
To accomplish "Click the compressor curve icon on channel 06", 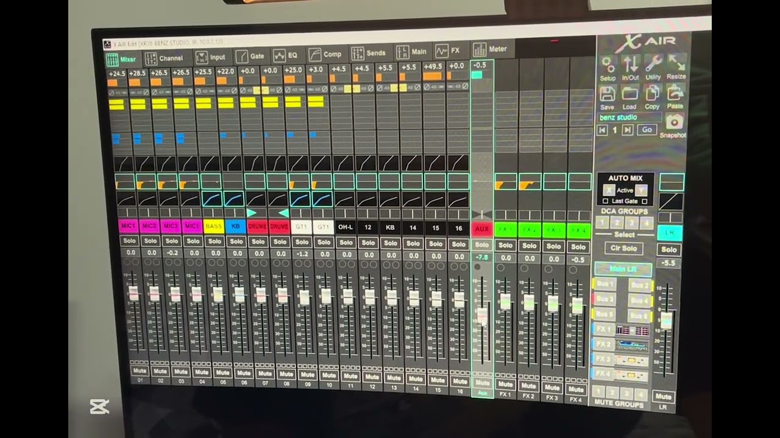I will click(x=233, y=199).
